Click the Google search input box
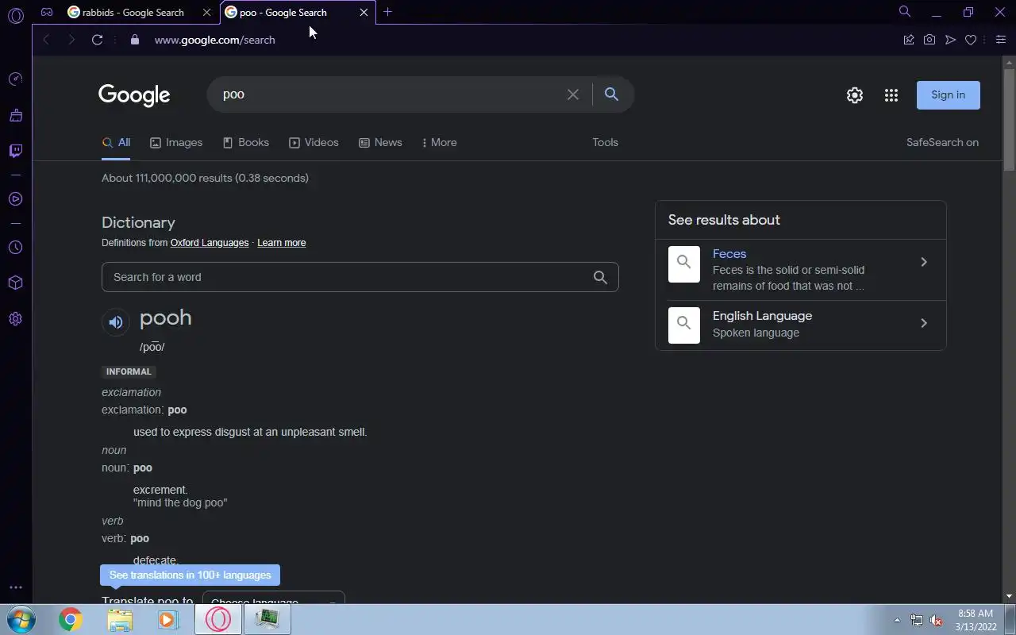The width and height of the screenshot is (1016, 635). (389, 94)
